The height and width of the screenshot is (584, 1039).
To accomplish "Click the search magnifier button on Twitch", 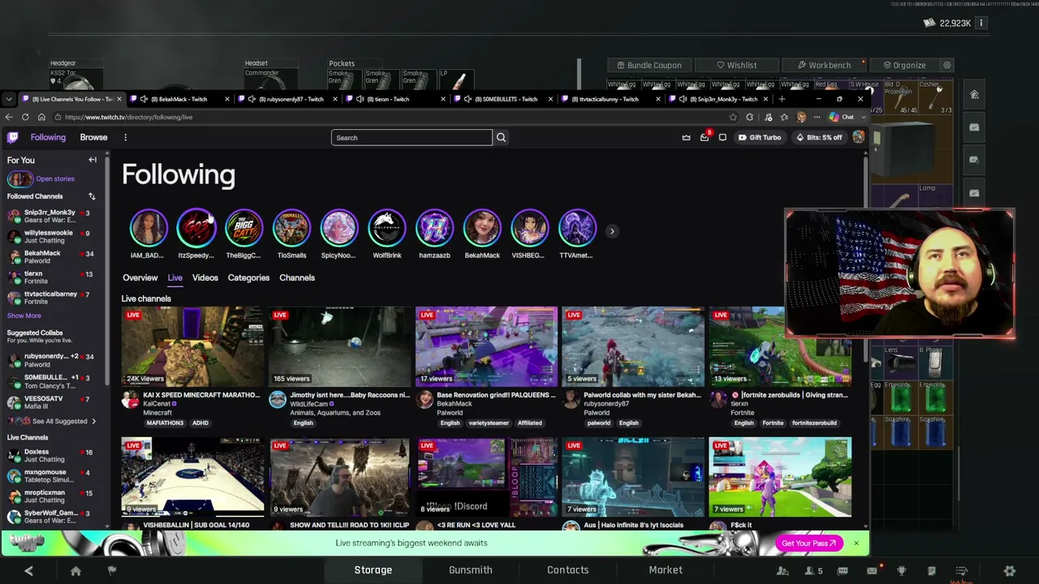I will pos(501,138).
